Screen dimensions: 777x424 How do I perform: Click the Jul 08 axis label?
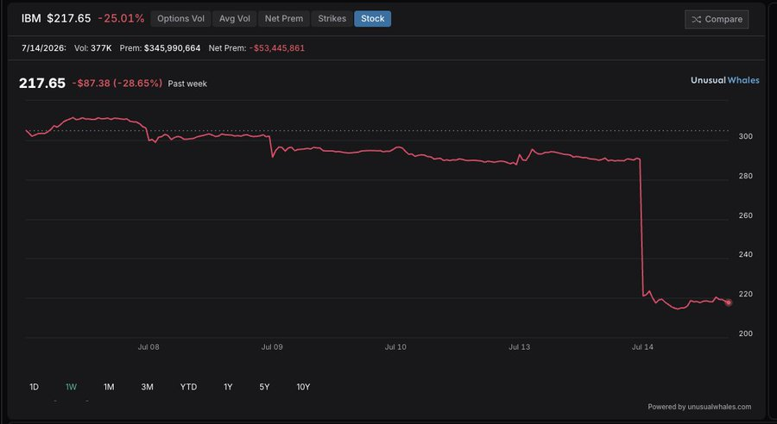click(x=148, y=346)
